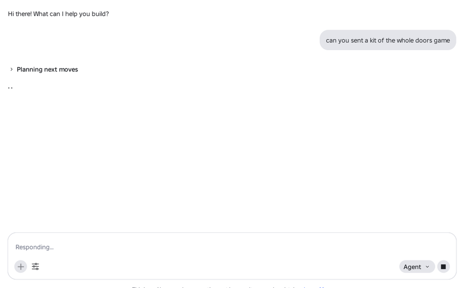Stop the response with the square icon
Image resolution: width=460 pixels, height=288 pixels.
[x=443, y=267]
